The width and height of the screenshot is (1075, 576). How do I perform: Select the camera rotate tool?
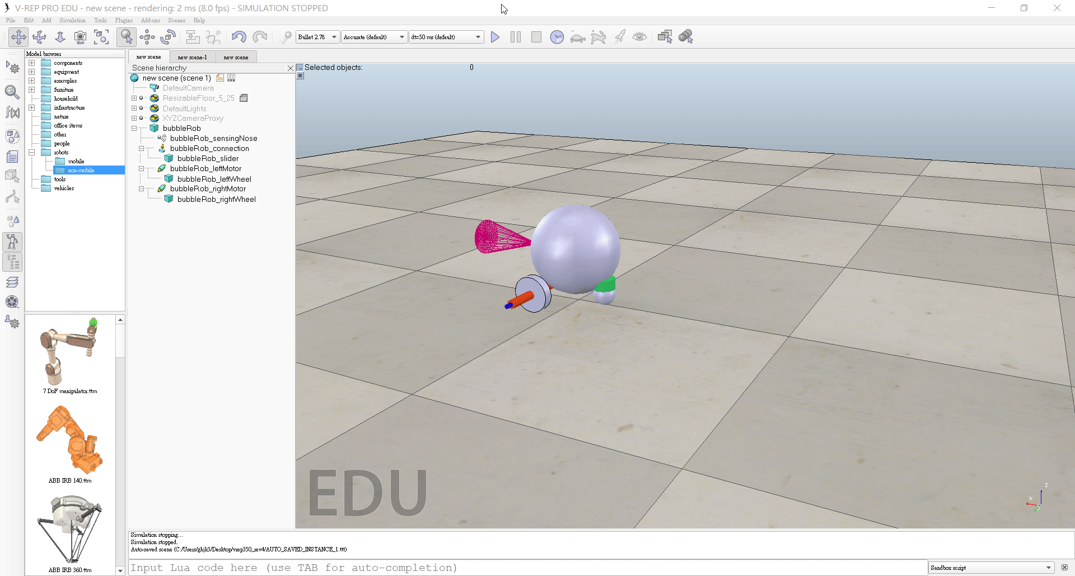point(39,37)
